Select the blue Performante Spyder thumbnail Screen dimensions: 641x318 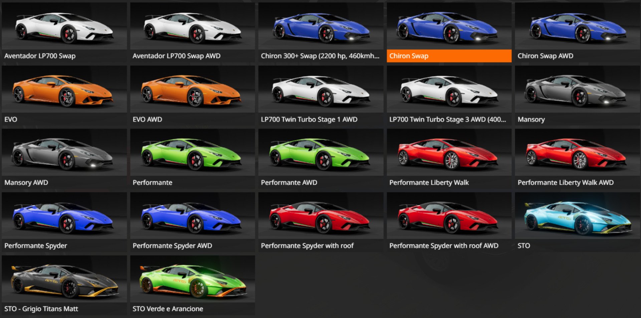click(64, 216)
